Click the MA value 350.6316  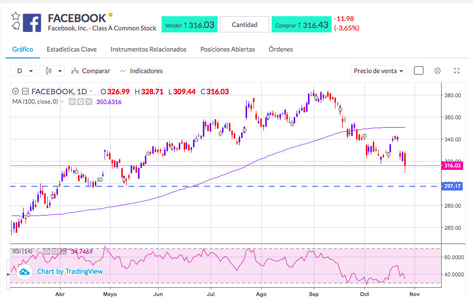pyautogui.click(x=109, y=102)
